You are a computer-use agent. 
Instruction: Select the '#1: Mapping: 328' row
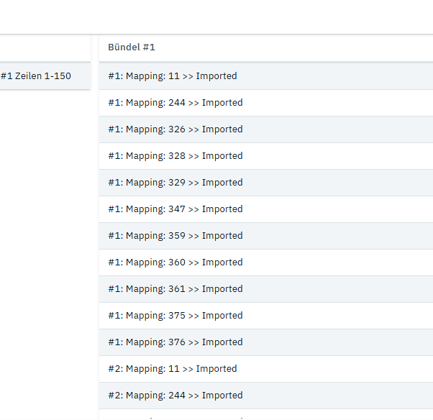click(176, 156)
